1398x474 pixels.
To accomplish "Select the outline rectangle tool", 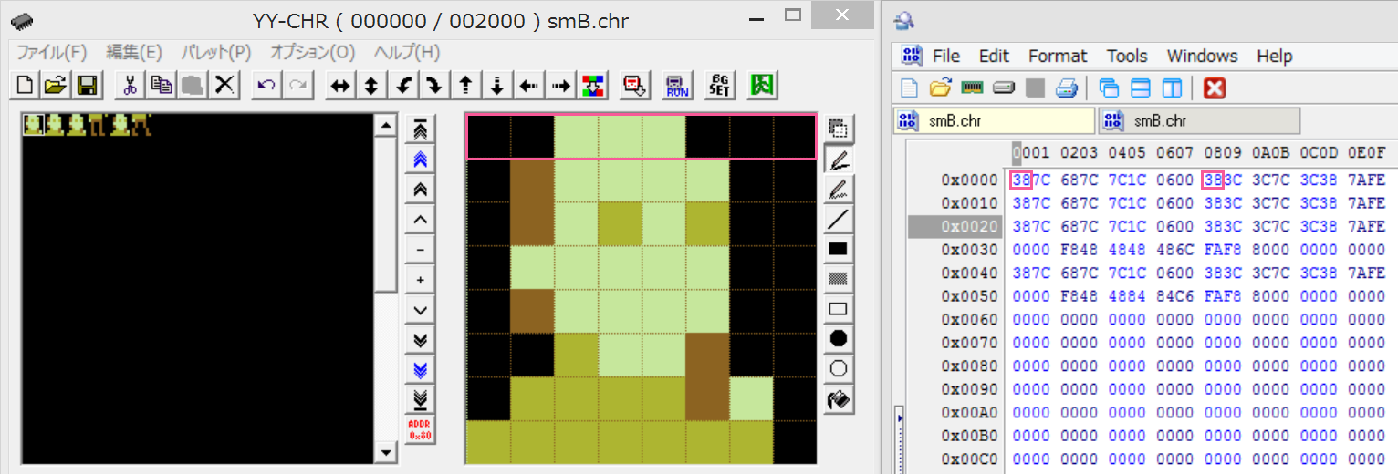I will (x=838, y=309).
